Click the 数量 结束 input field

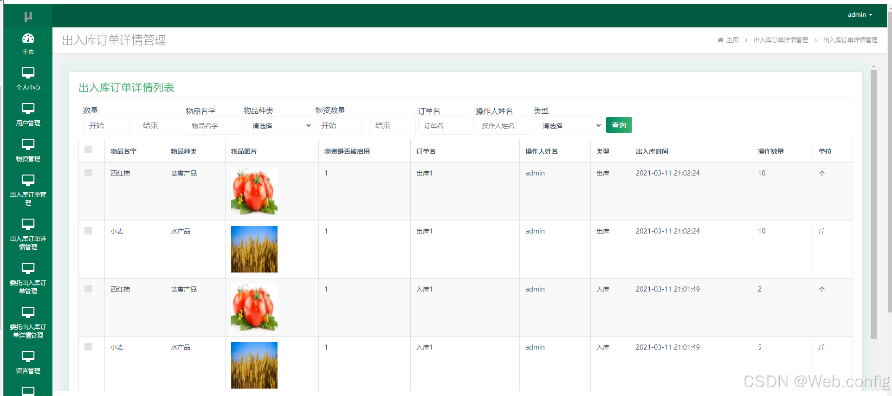[160, 125]
